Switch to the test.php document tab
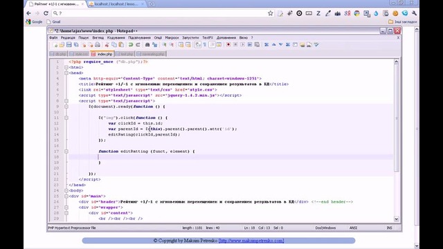Viewport: 443px width, 249px height. click(x=125, y=54)
